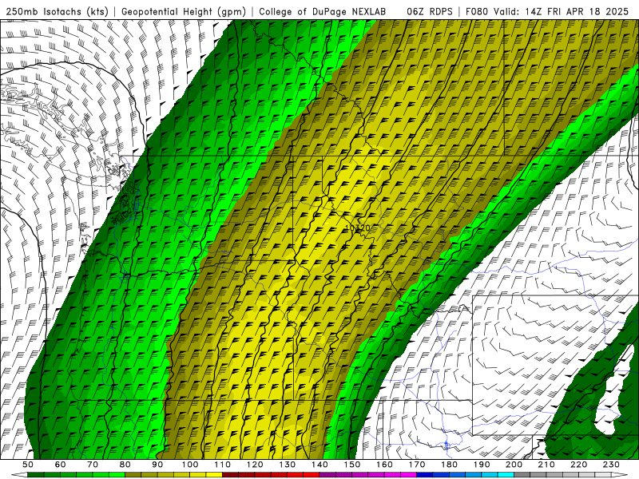Click the '110' value on the color scale
The image size is (639, 479).
click(222, 465)
